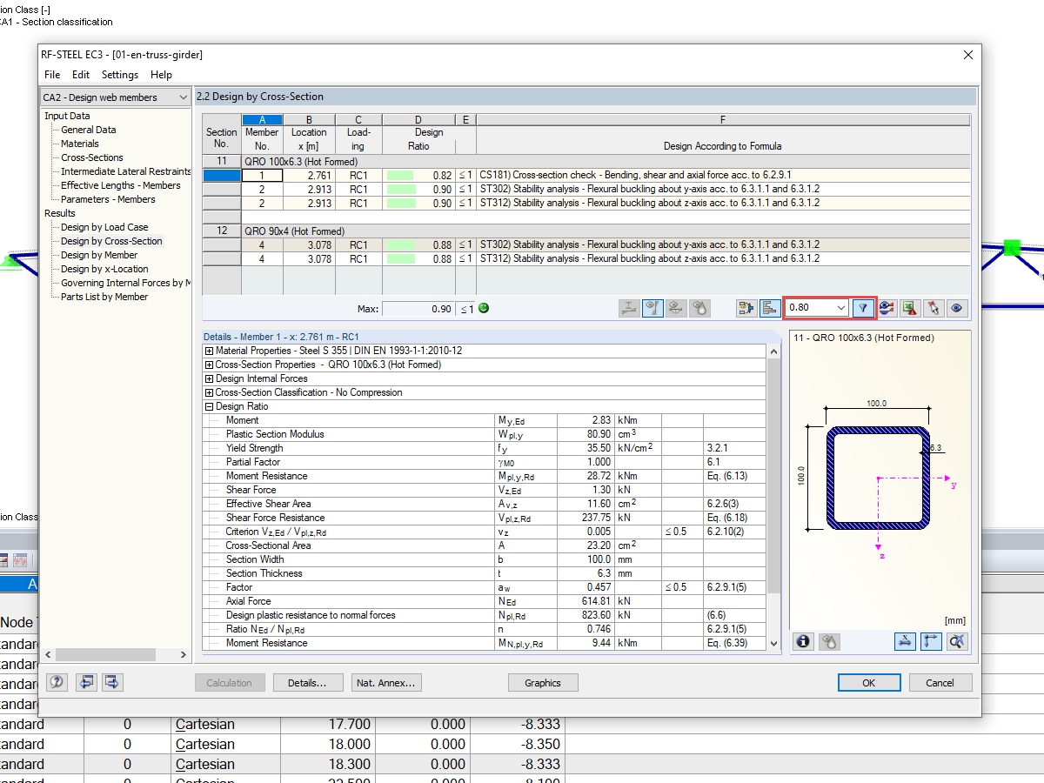Open the Nat. Annex dialog
The width and height of the screenshot is (1044, 783).
point(386,682)
